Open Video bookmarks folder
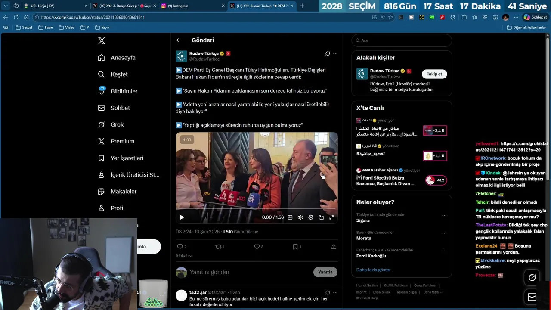 [67, 28]
